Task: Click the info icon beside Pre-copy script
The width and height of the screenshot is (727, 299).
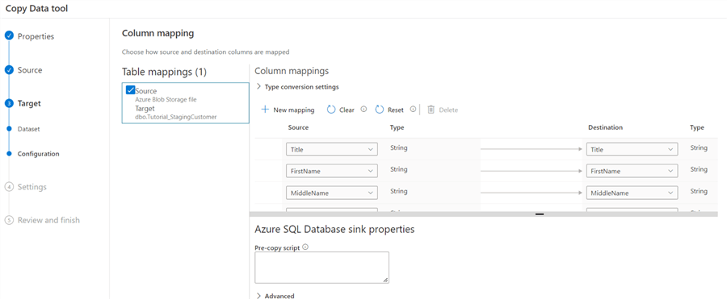Action: (305, 247)
